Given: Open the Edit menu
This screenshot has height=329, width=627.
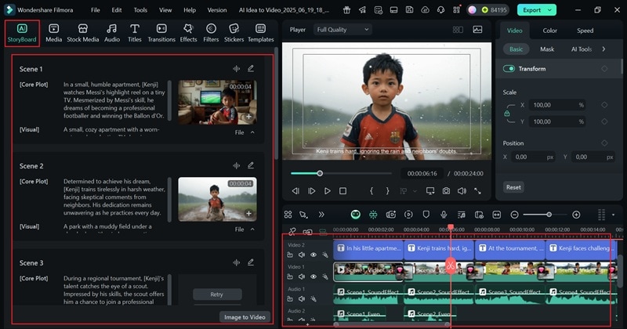Looking at the screenshot, I should (117, 10).
